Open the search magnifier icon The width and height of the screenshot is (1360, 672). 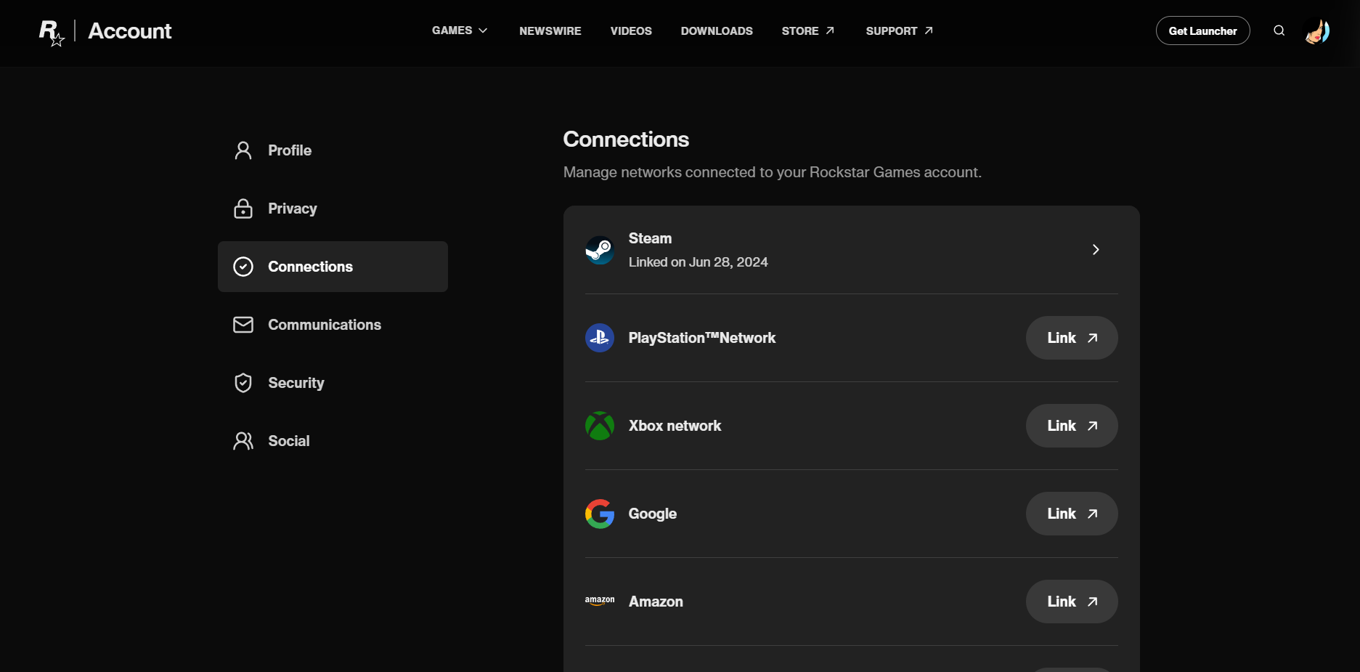pos(1279,31)
